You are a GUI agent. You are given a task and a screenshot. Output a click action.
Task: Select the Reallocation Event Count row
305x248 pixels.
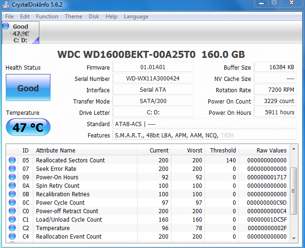[148, 237]
